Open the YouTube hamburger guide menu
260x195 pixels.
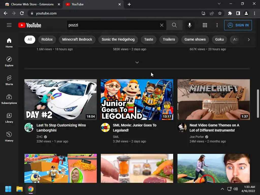click(x=9, y=25)
